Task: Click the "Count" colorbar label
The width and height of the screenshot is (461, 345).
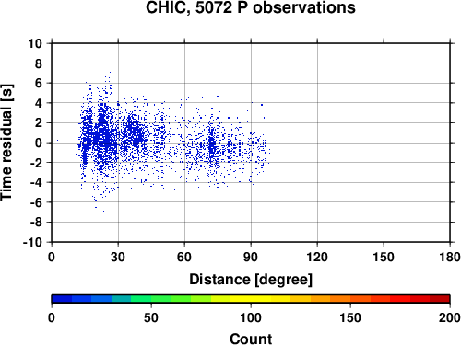Action: (251, 339)
